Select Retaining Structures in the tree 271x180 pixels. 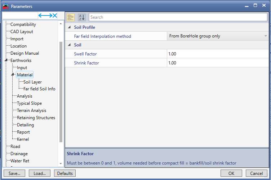pyautogui.click(x=36, y=118)
